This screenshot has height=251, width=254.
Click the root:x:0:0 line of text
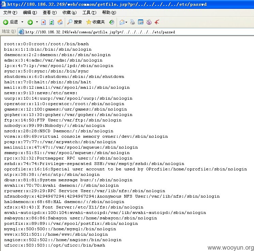pyautogui.click(x=46, y=44)
